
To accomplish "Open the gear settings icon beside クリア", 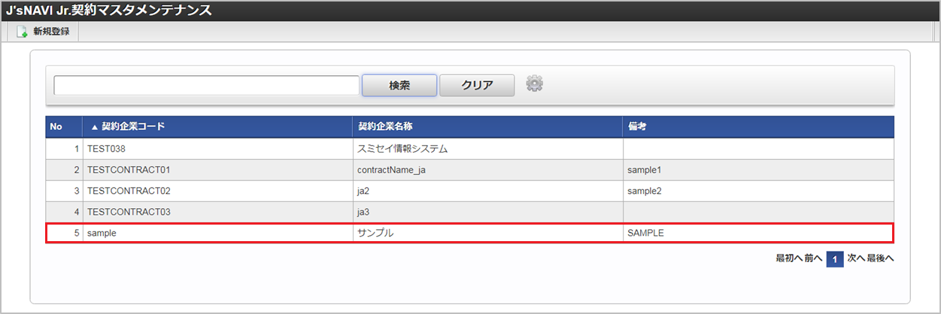I will [x=534, y=84].
